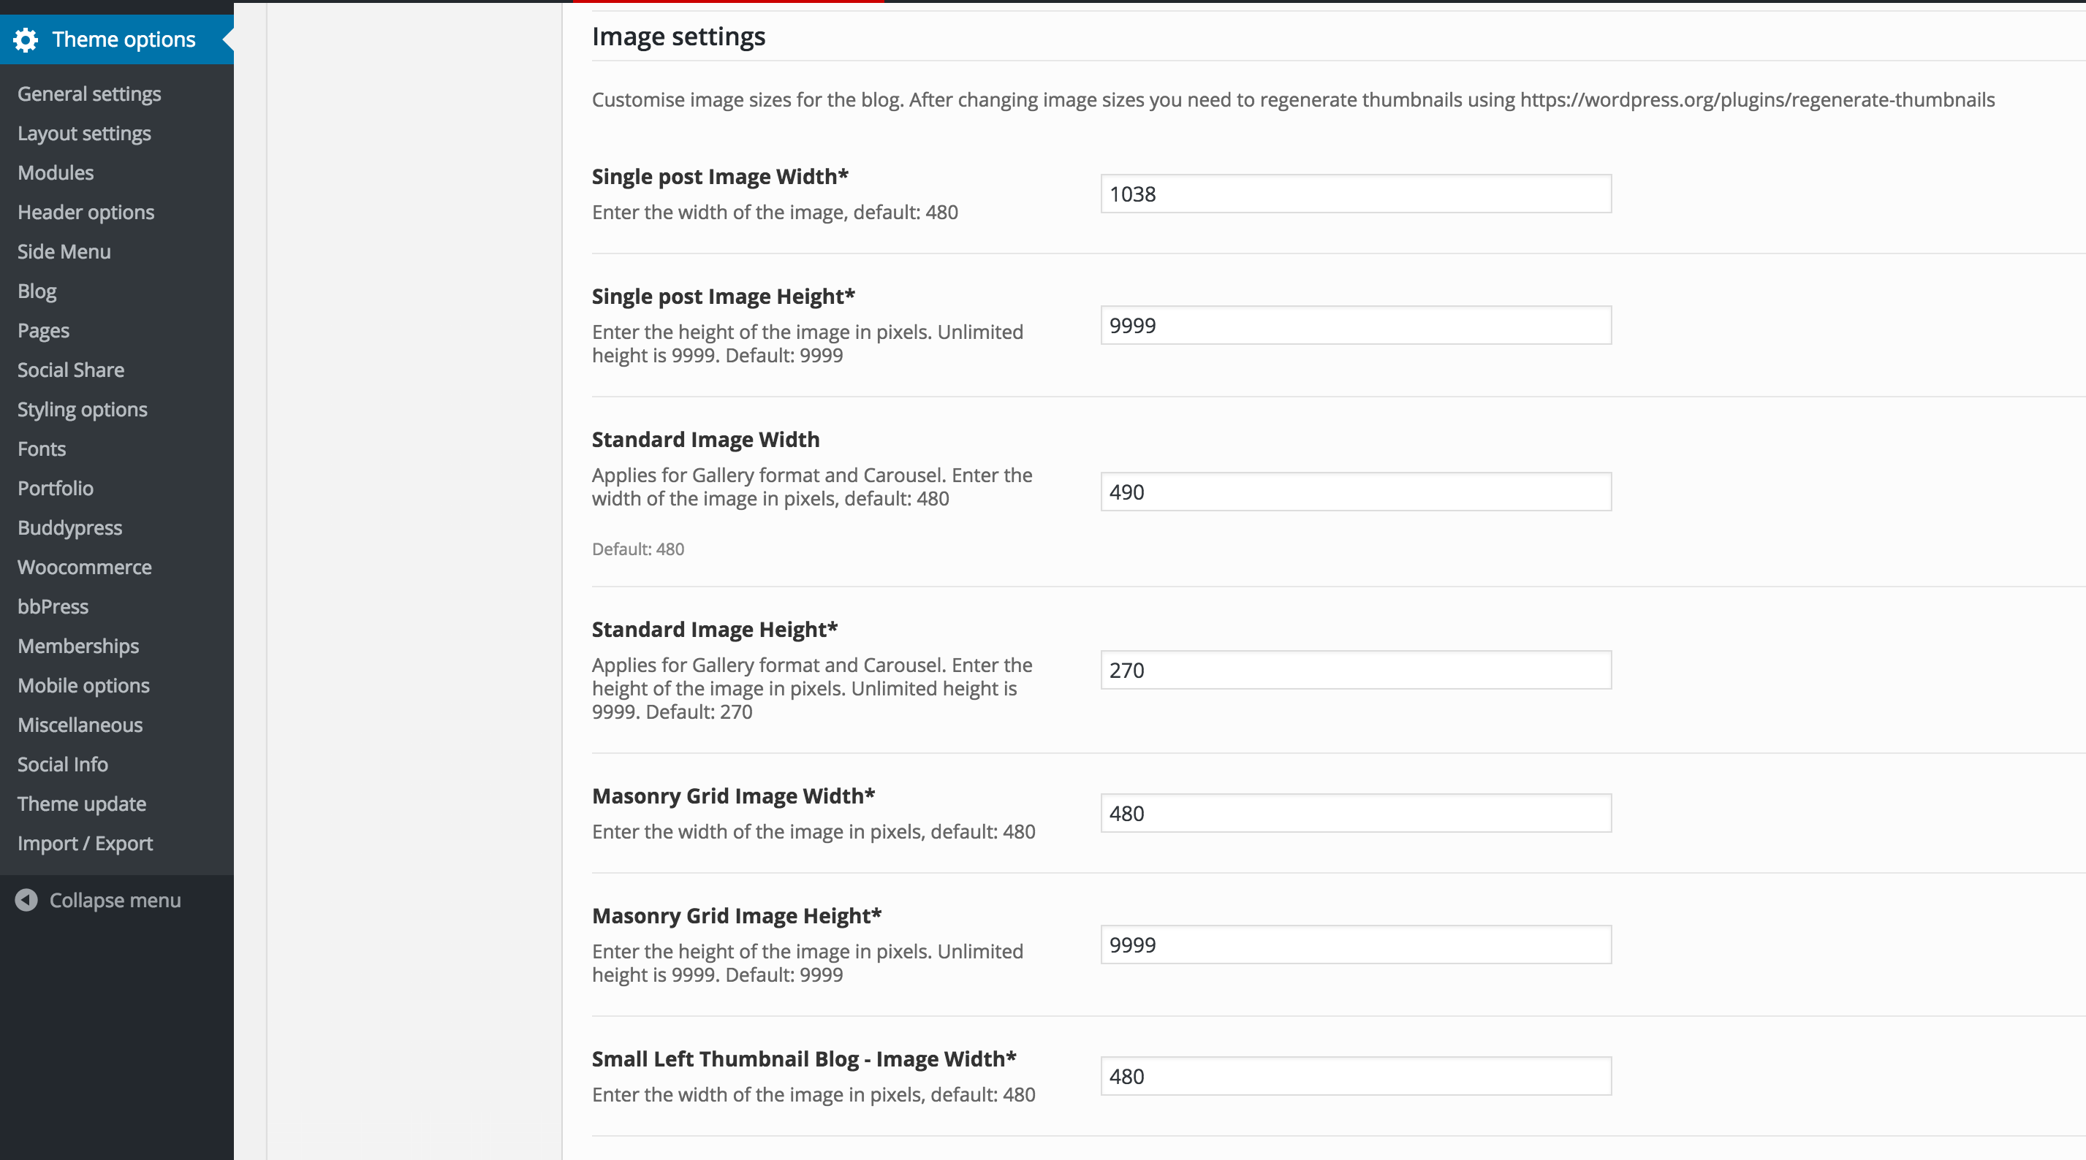Open the Fonts settings page
This screenshot has height=1160, width=2086.
pyautogui.click(x=42, y=449)
